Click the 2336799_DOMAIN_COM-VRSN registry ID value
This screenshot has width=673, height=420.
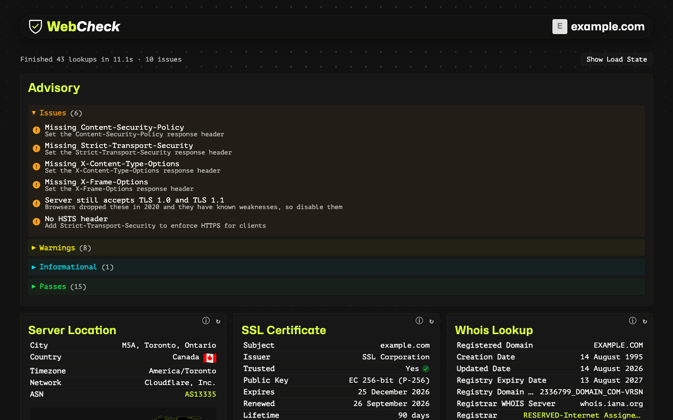(x=591, y=392)
